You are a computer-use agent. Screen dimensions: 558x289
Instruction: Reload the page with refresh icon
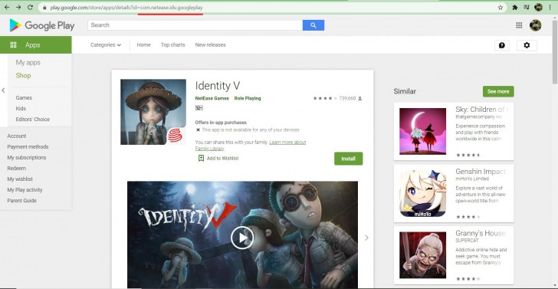[30, 7]
